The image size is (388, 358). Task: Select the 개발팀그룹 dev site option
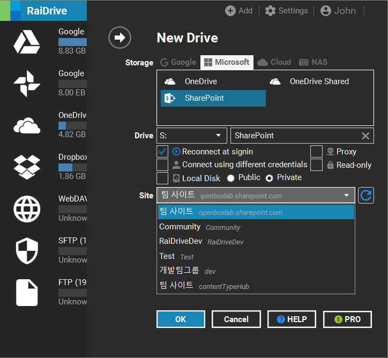[x=256, y=271]
